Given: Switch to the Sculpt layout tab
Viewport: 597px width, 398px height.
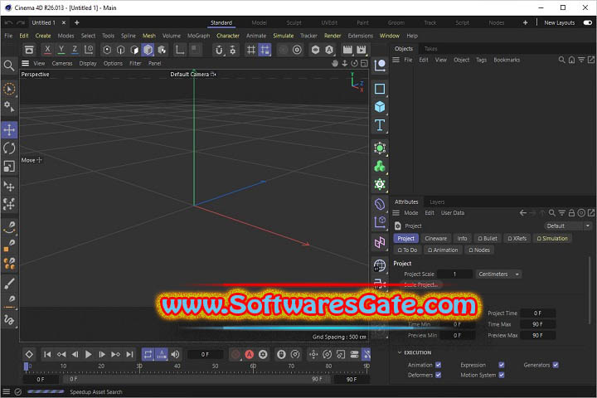Looking at the screenshot, I should point(294,23).
